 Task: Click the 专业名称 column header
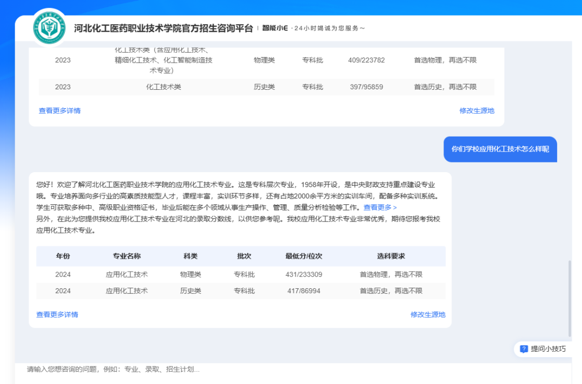[127, 256]
